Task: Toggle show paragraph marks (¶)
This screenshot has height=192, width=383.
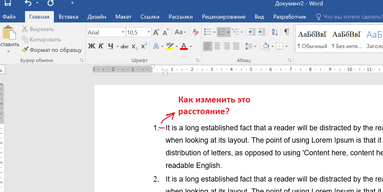Action: [287, 32]
